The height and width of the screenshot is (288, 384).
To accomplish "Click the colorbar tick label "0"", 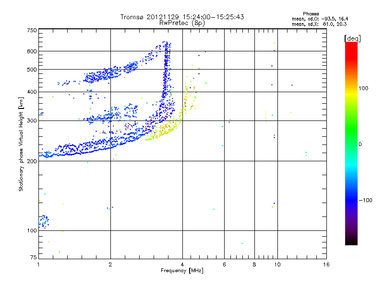I will click(x=360, y=144).
